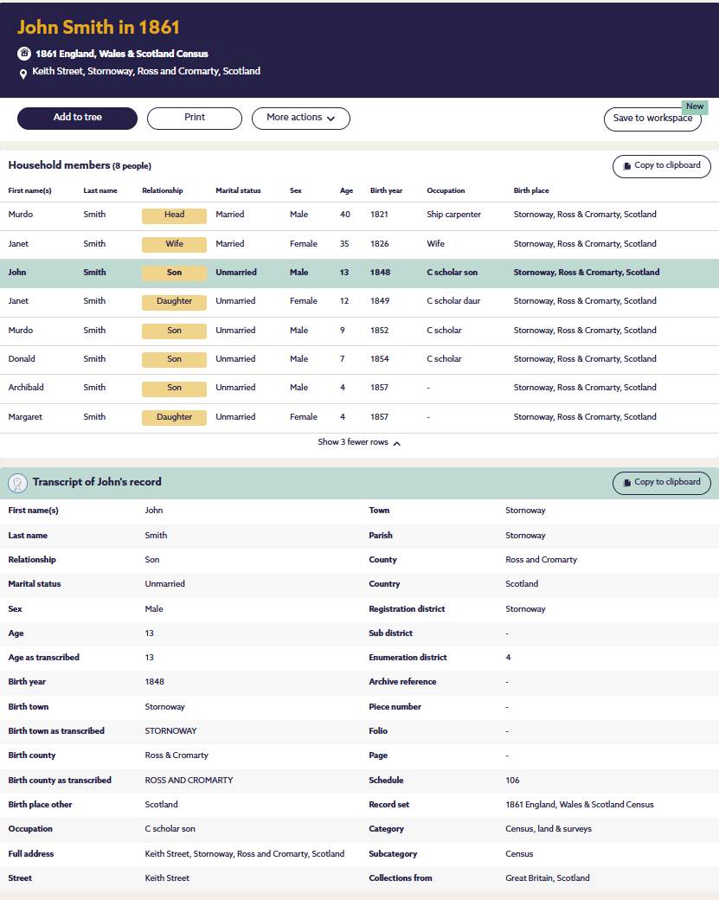The height and width of the screenshot is (900, 719).
Task: Click the Birth year value 1848 in transcript
Action: pos(154,681)
